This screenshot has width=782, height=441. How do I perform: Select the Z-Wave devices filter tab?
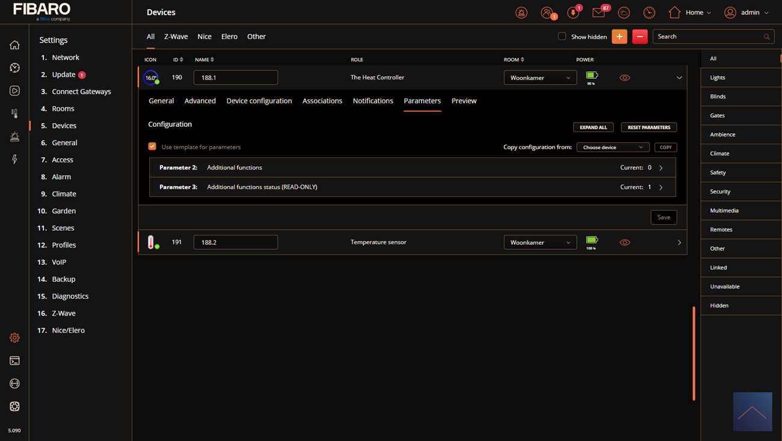[x=176, y=37]
